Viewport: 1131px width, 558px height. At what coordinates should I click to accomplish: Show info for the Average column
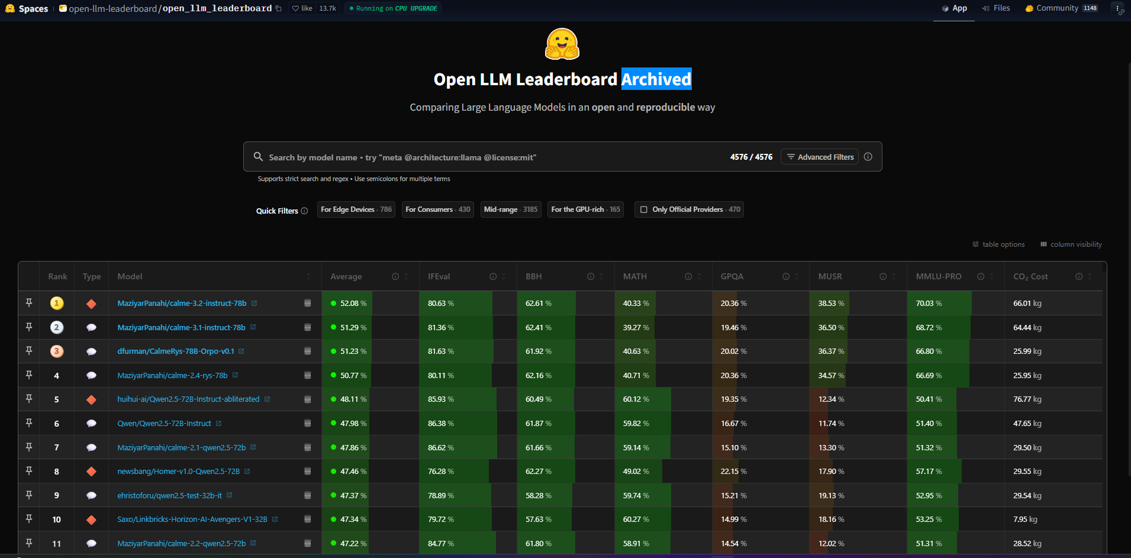tap(395, 276)
